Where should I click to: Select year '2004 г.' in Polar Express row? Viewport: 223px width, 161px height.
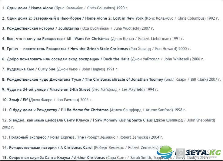tap(157, 137)
